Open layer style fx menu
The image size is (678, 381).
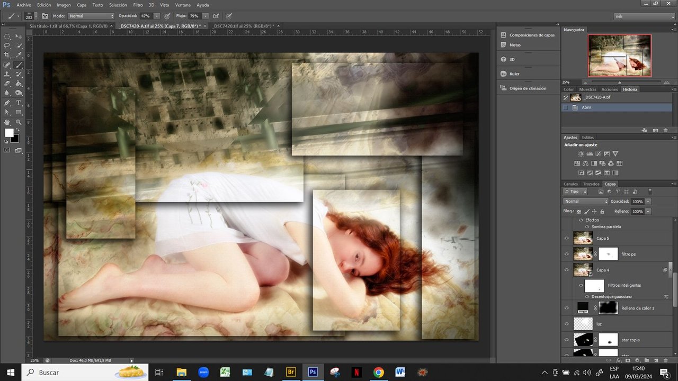(618, 360)
